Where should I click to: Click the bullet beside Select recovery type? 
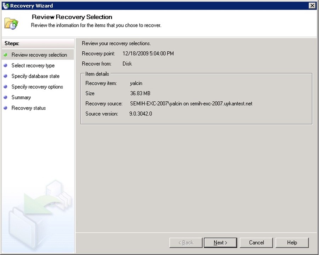[6, 66]
